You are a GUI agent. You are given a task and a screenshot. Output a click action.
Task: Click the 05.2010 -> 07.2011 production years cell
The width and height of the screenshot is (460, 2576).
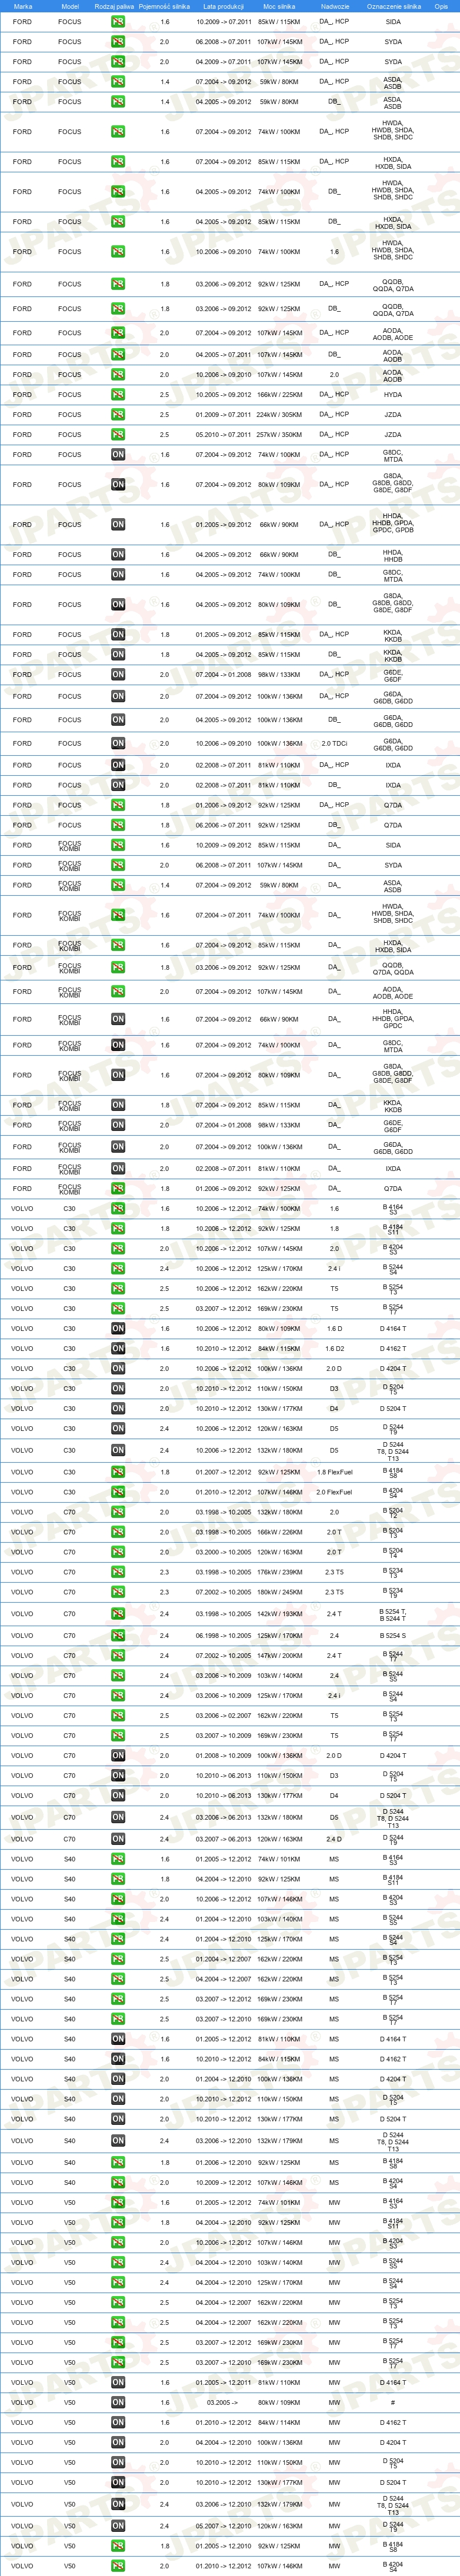[223, 434]
